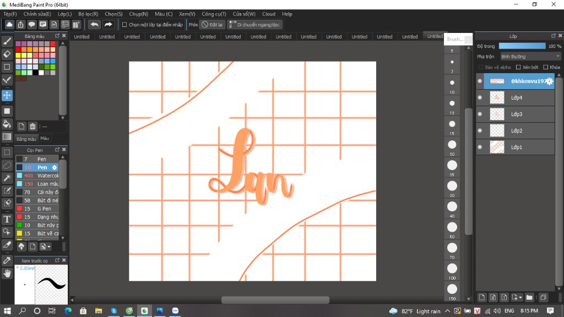
Task: Pick the yellow swatch in palette
Action: (18, 56)
